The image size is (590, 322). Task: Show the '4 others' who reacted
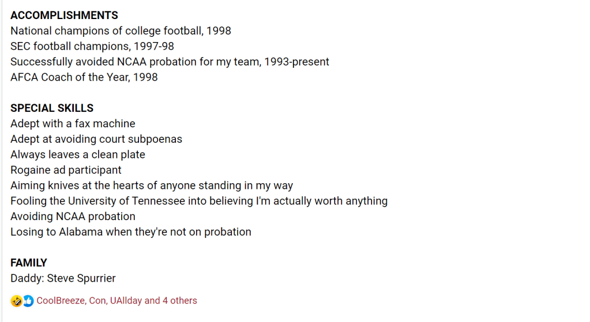[x=180, y=301]
